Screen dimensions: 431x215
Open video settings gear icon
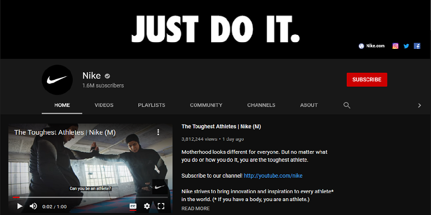pyautogui.click(x=147, y=206)
